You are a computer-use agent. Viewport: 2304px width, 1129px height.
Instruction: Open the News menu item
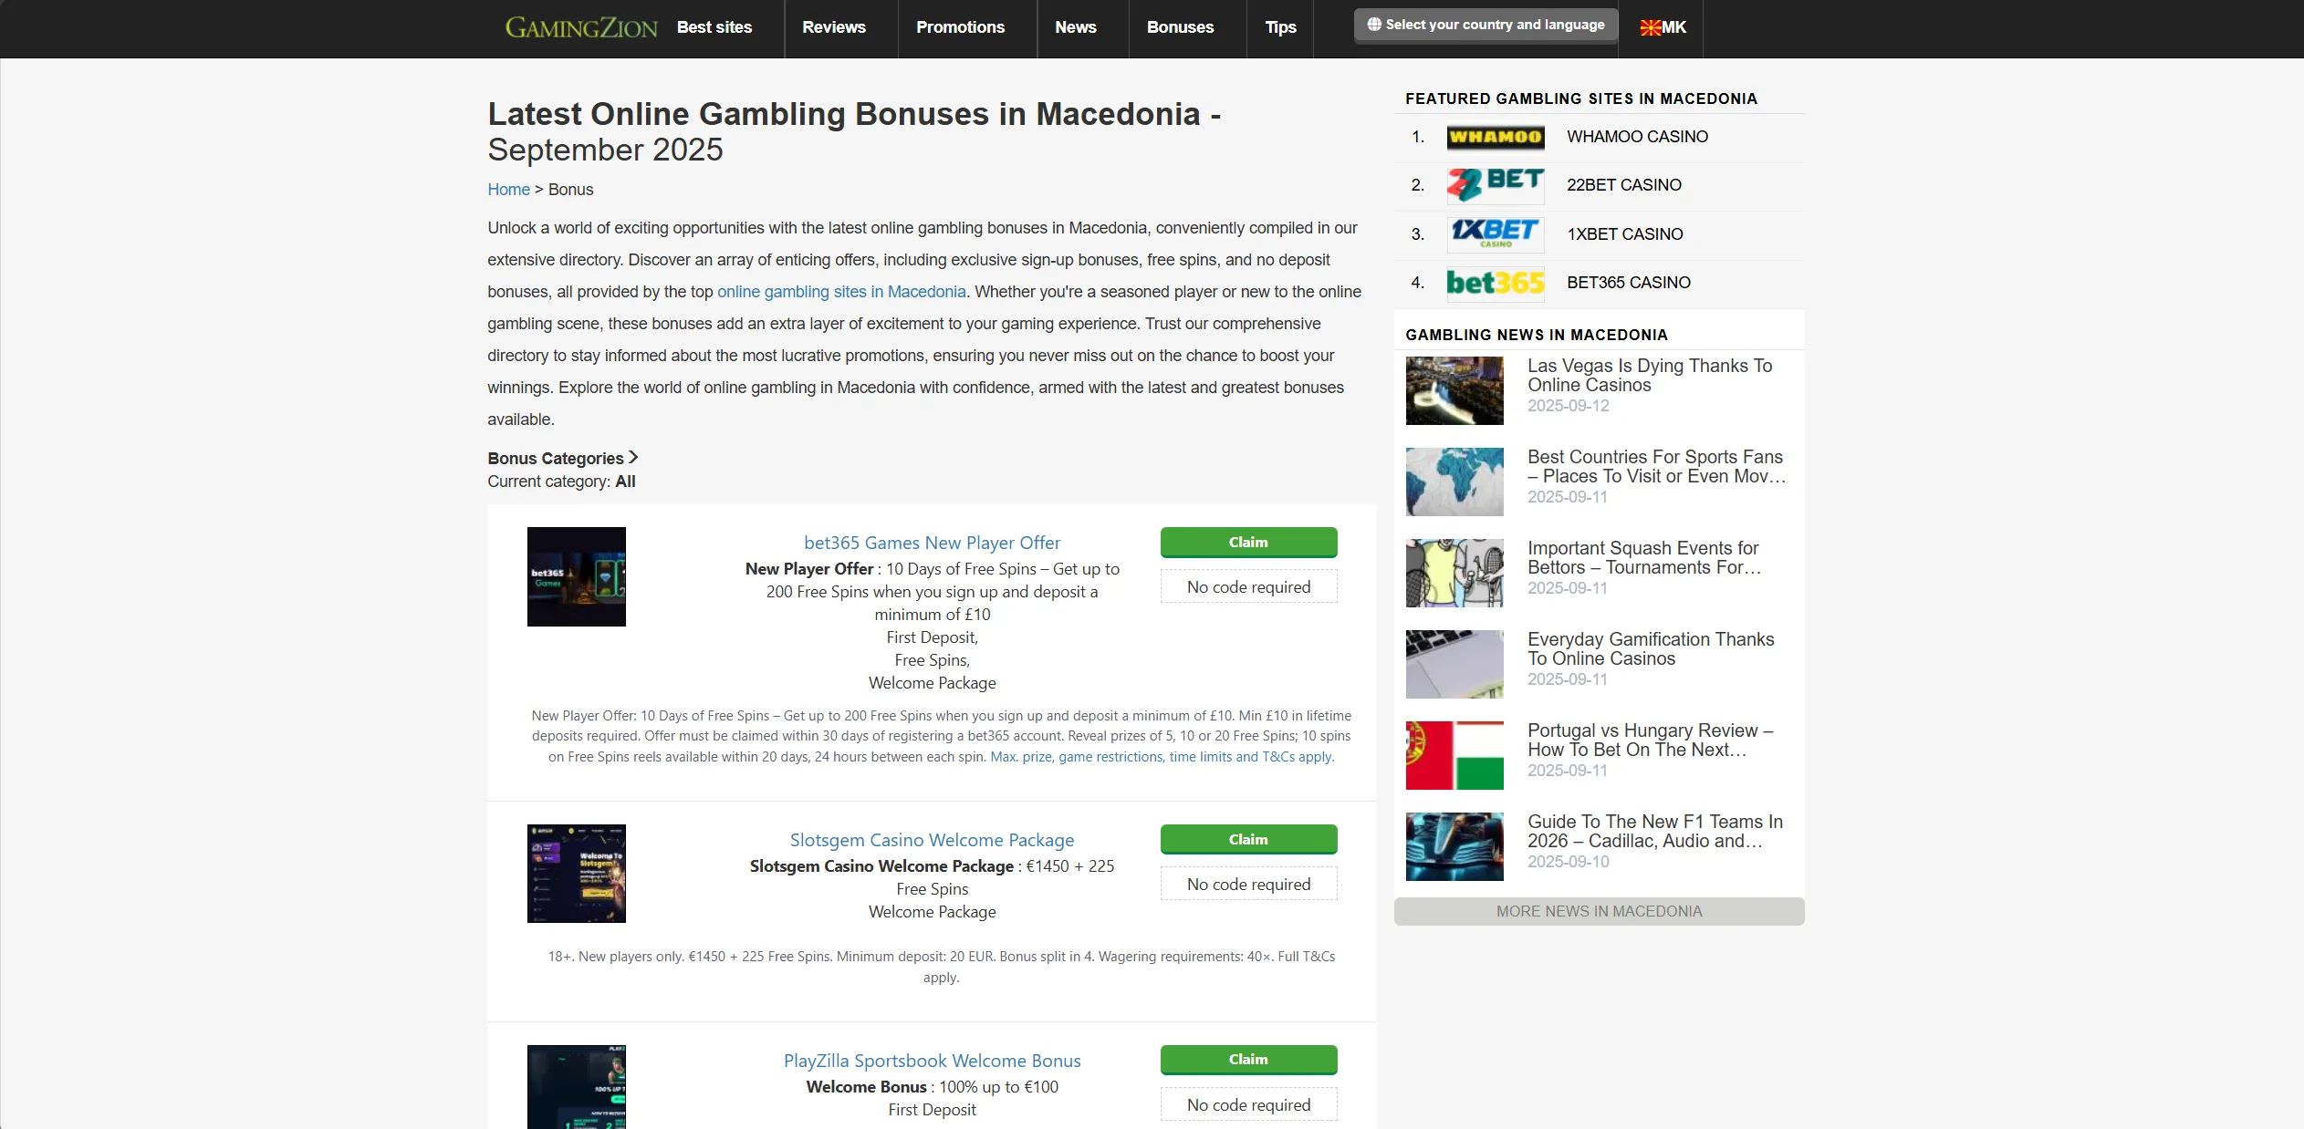[1076, 27]
